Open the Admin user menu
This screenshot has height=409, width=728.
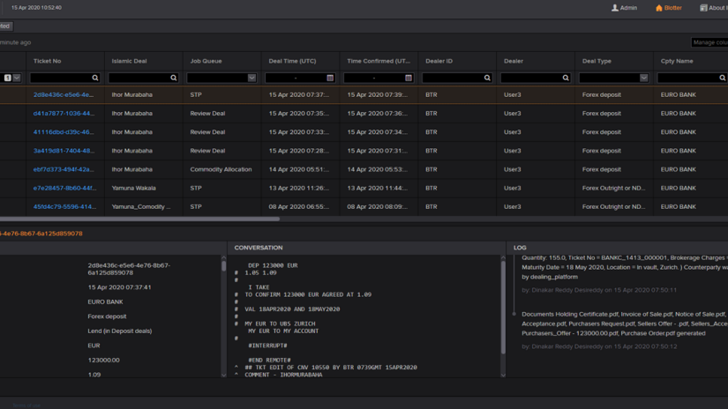click(x=624, y=8)
